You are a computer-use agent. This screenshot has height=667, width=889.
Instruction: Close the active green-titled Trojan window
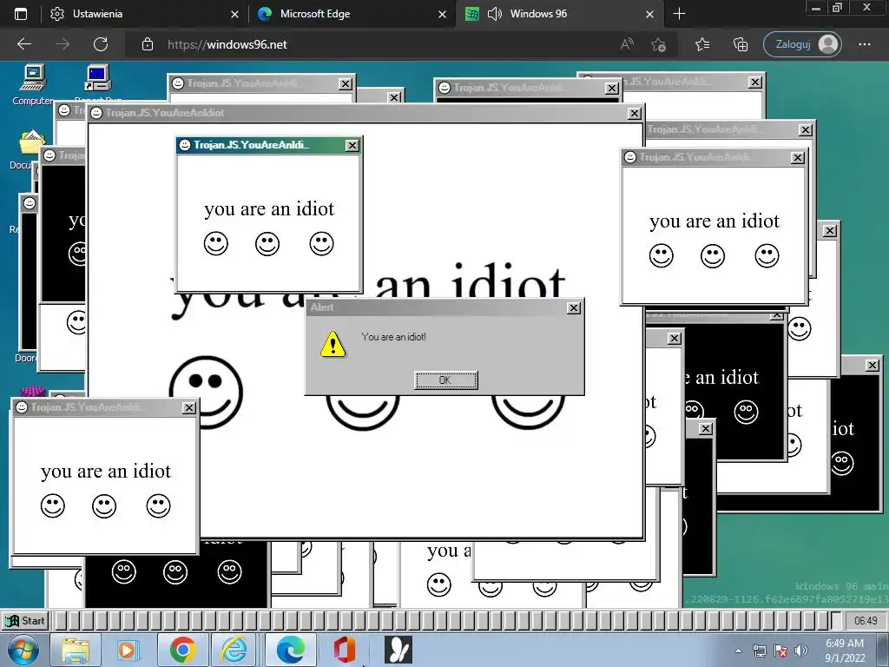pos(352,146)
